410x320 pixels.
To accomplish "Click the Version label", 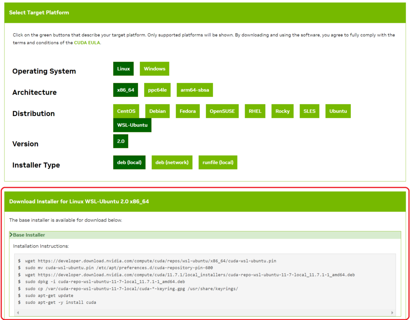I will tap(25, 144).
